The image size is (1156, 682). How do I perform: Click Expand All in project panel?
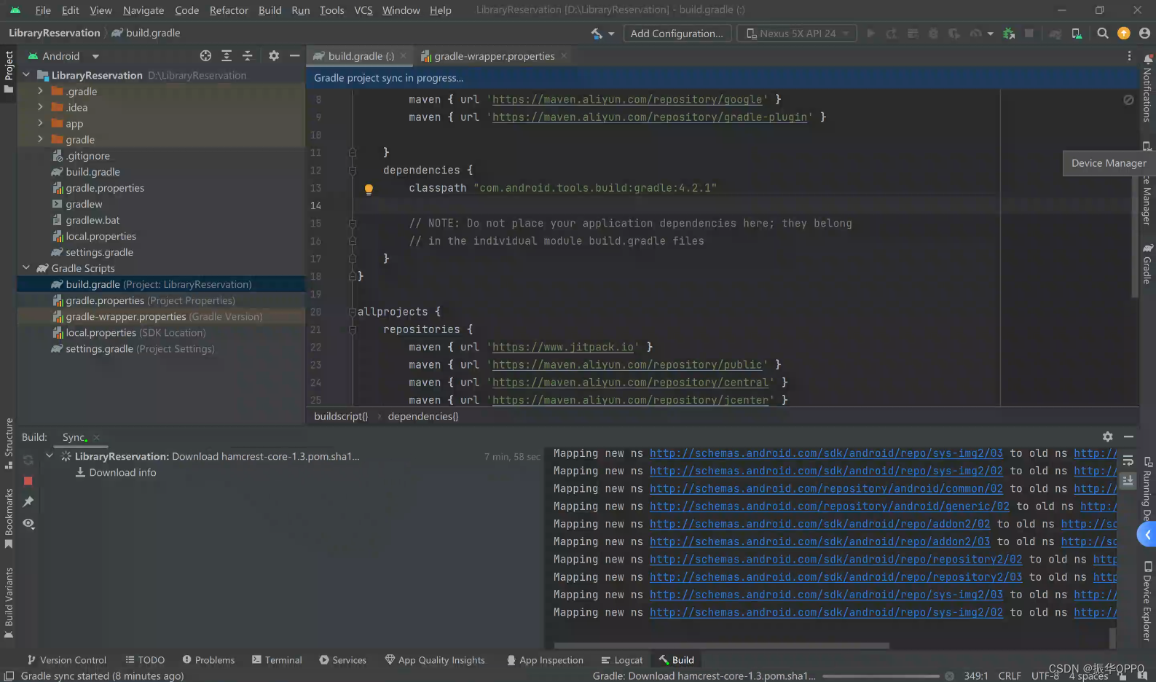click(x=227, y=56)
